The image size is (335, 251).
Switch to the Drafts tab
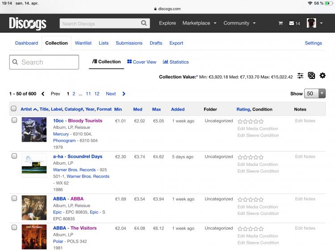coord(156,43)
